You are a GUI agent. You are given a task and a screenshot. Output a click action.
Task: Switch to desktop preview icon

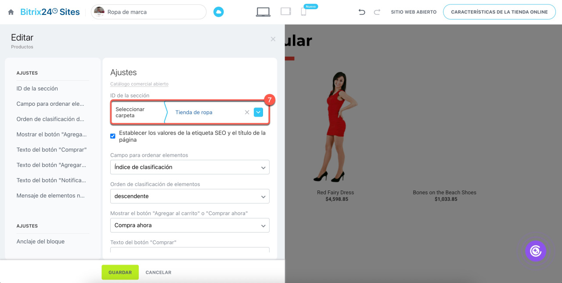click(263, 12)
